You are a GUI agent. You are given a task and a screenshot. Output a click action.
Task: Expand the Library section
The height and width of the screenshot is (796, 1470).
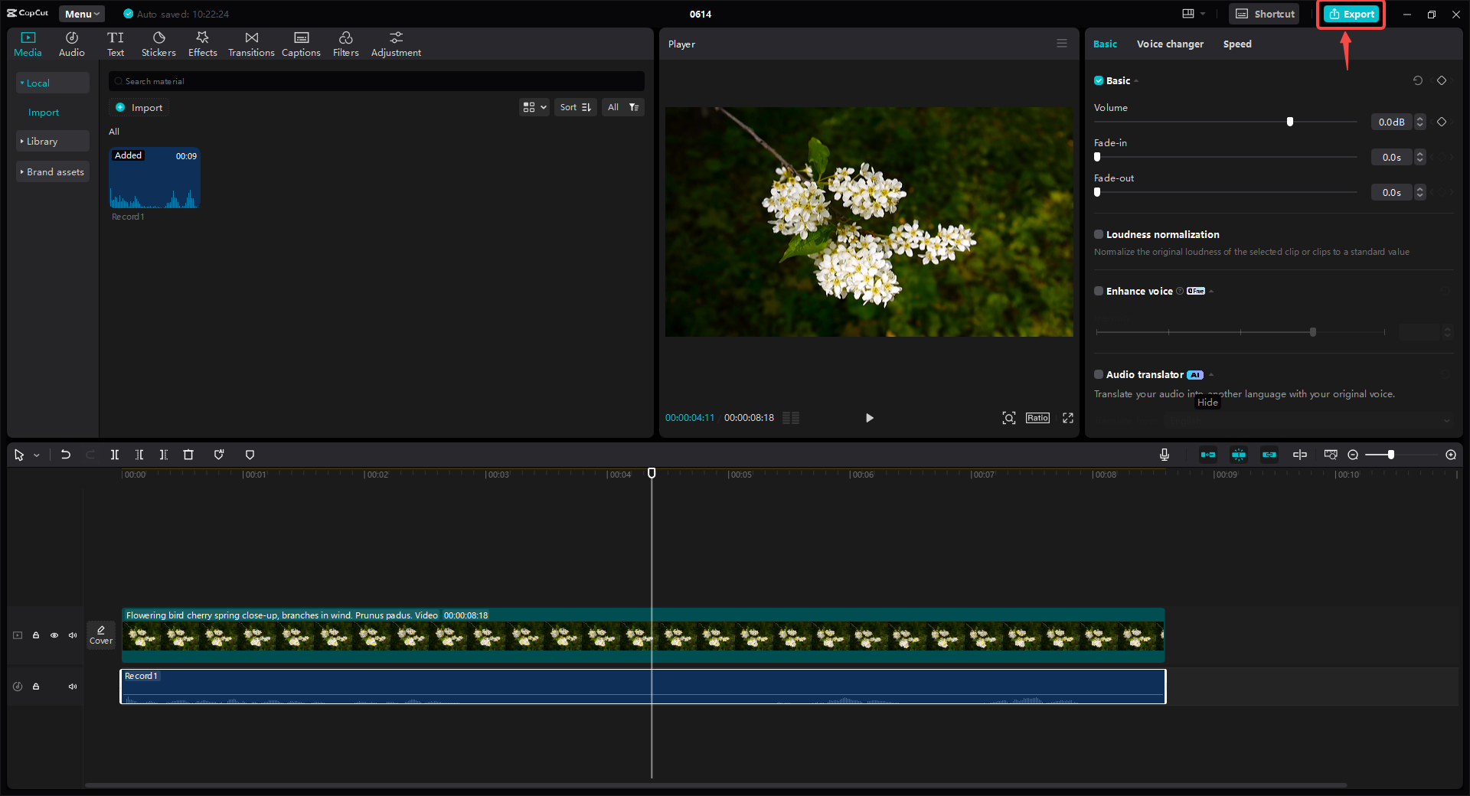tap(42, 142)
